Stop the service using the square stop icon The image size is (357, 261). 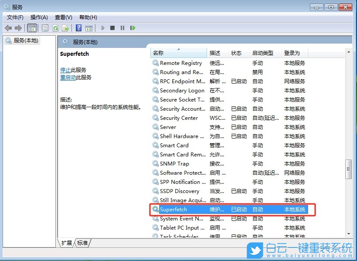click(x=113, y=28)
